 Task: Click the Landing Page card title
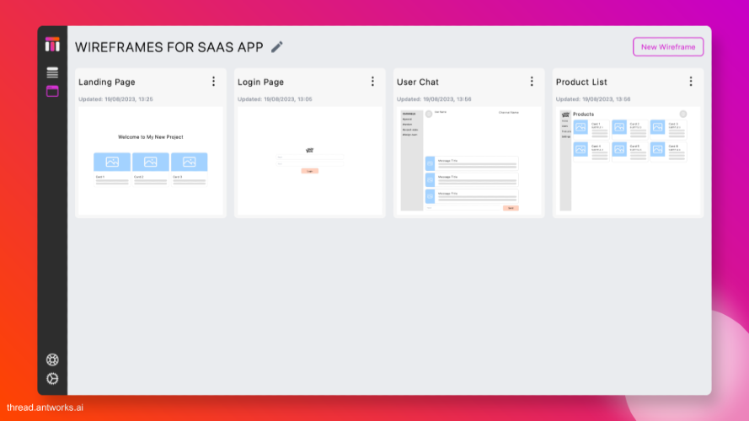(107, 83)
